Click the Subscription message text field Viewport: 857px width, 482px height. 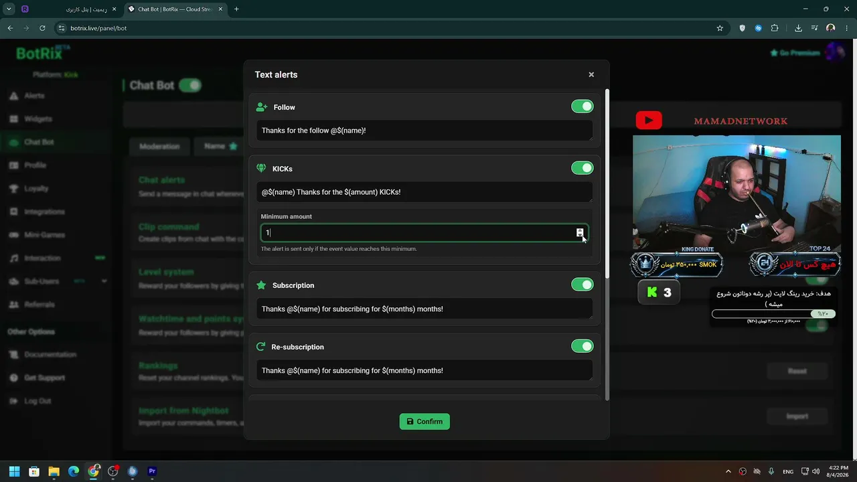(424, 309)
